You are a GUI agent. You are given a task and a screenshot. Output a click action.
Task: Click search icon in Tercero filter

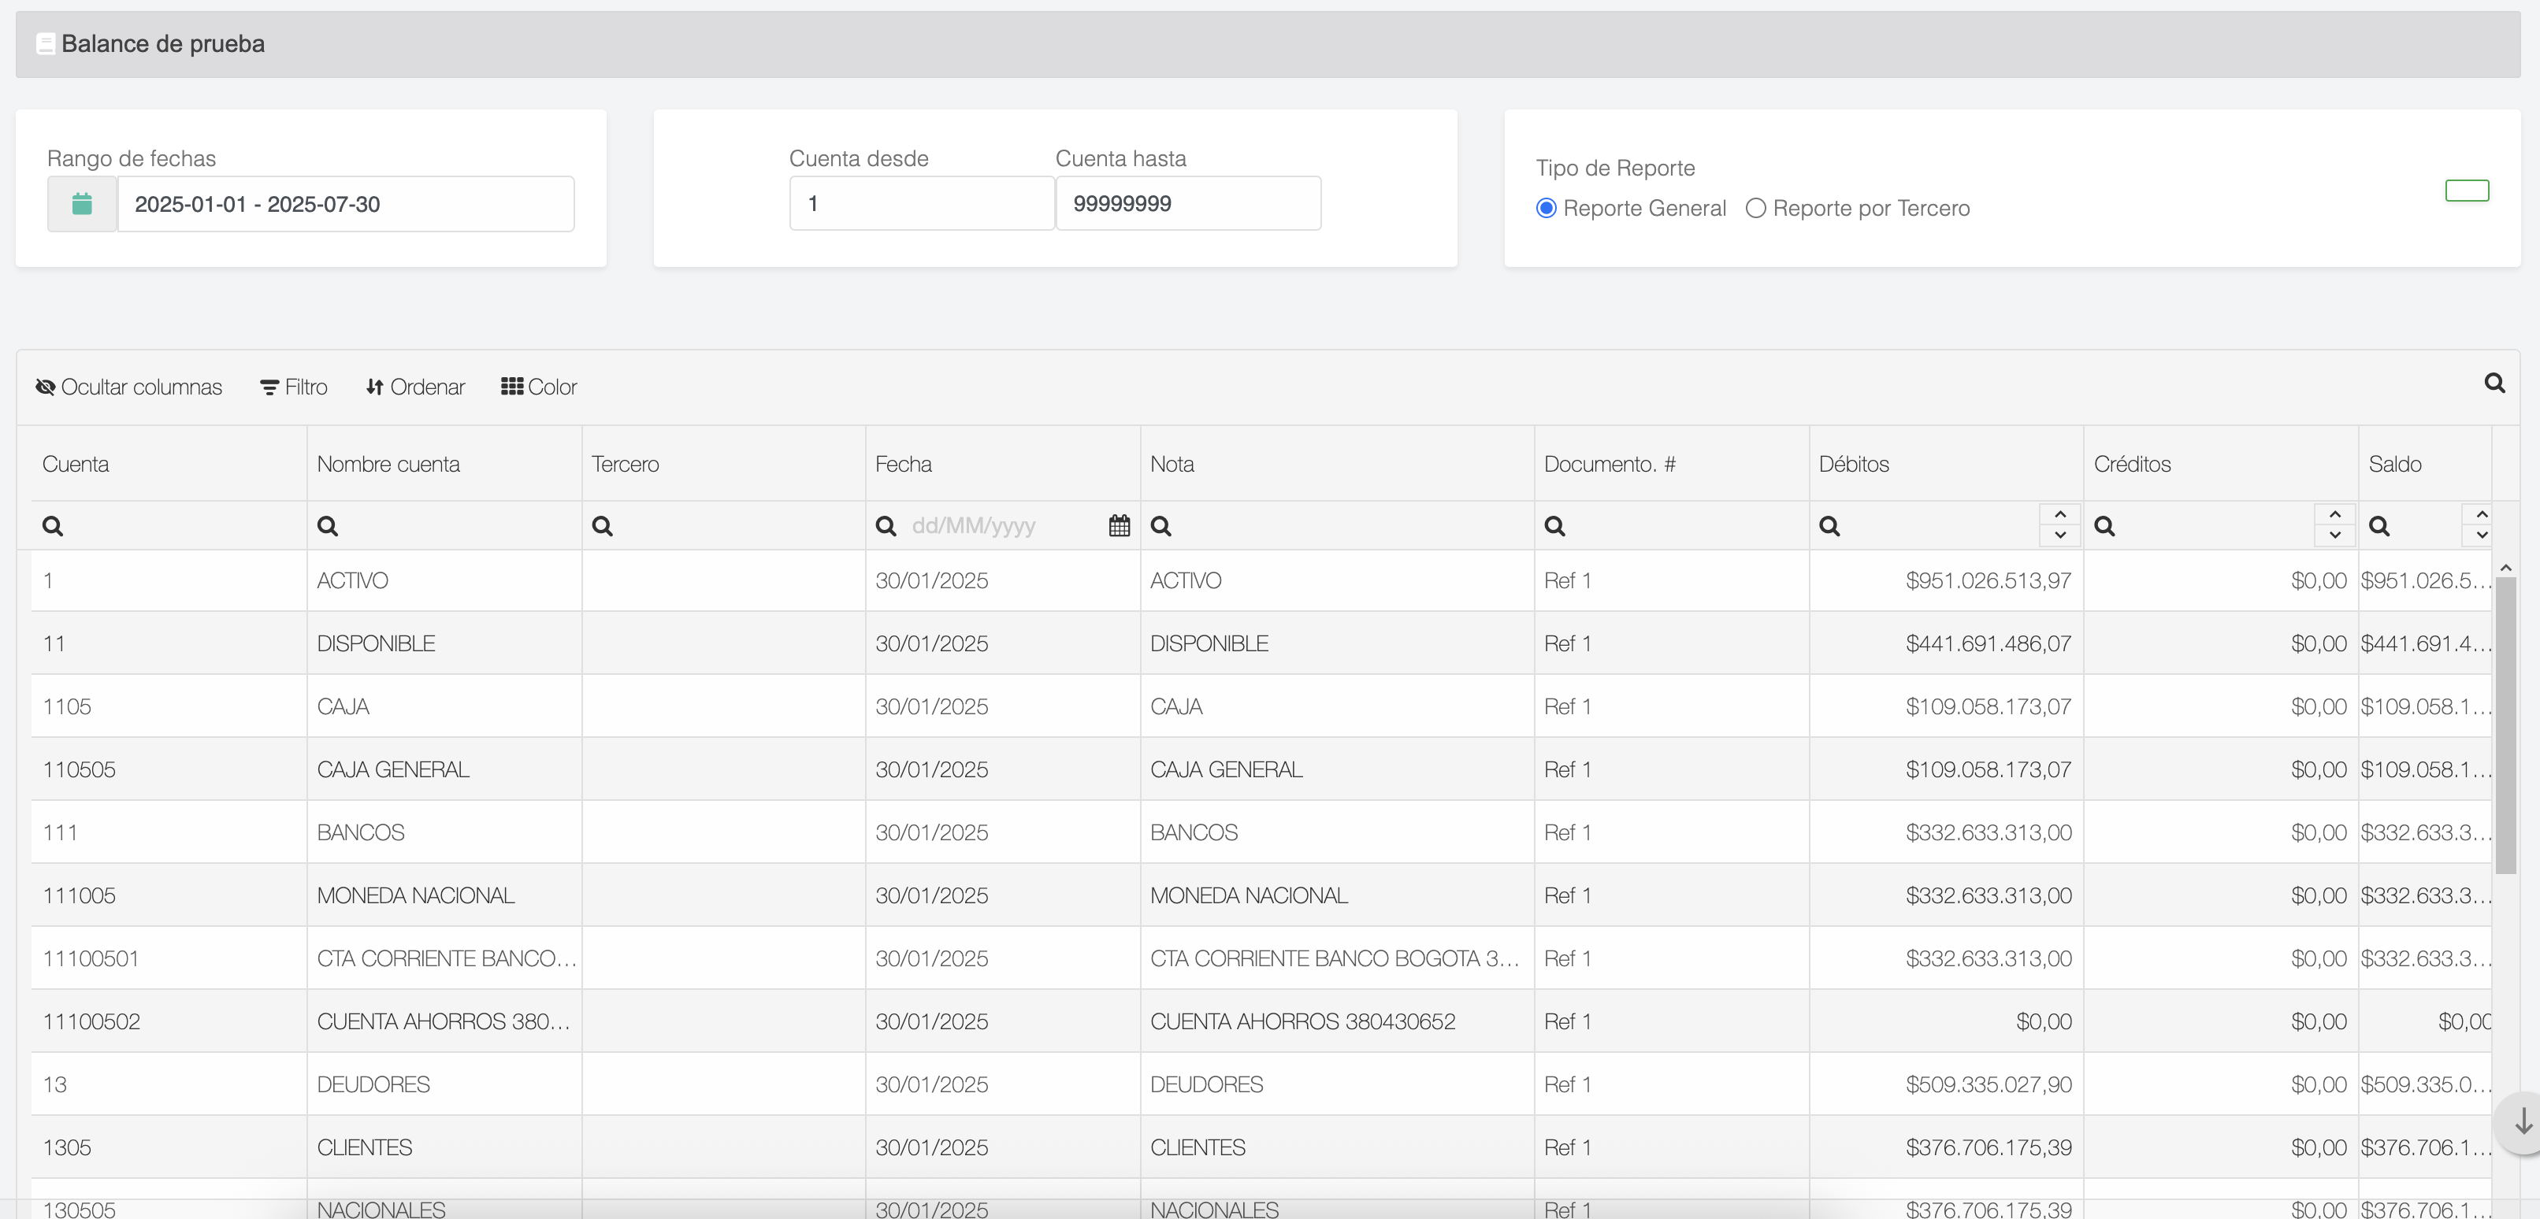[x=603, y=526]
